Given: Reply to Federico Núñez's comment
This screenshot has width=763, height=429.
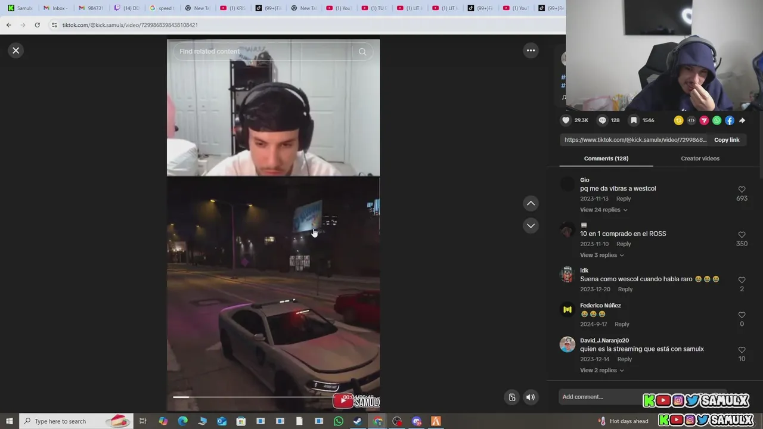Looking at the screenshot, I should pyautogui.click(x=622, y=324).
